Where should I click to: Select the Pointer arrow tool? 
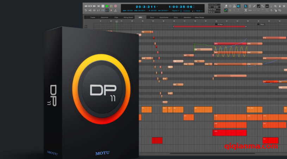pyautogui.click(x=246, y=6)
